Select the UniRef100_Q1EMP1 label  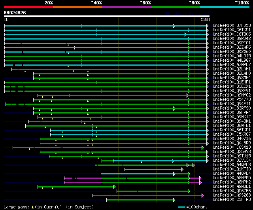click(232, 82)
